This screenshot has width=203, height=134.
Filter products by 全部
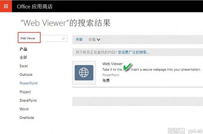click(x=23, y=57)
